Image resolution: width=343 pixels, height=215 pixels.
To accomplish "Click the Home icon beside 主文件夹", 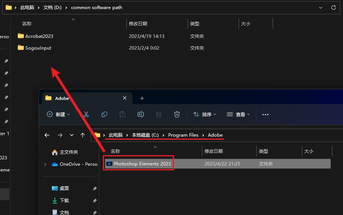I will pyautogui.click(x=55, y=152).
